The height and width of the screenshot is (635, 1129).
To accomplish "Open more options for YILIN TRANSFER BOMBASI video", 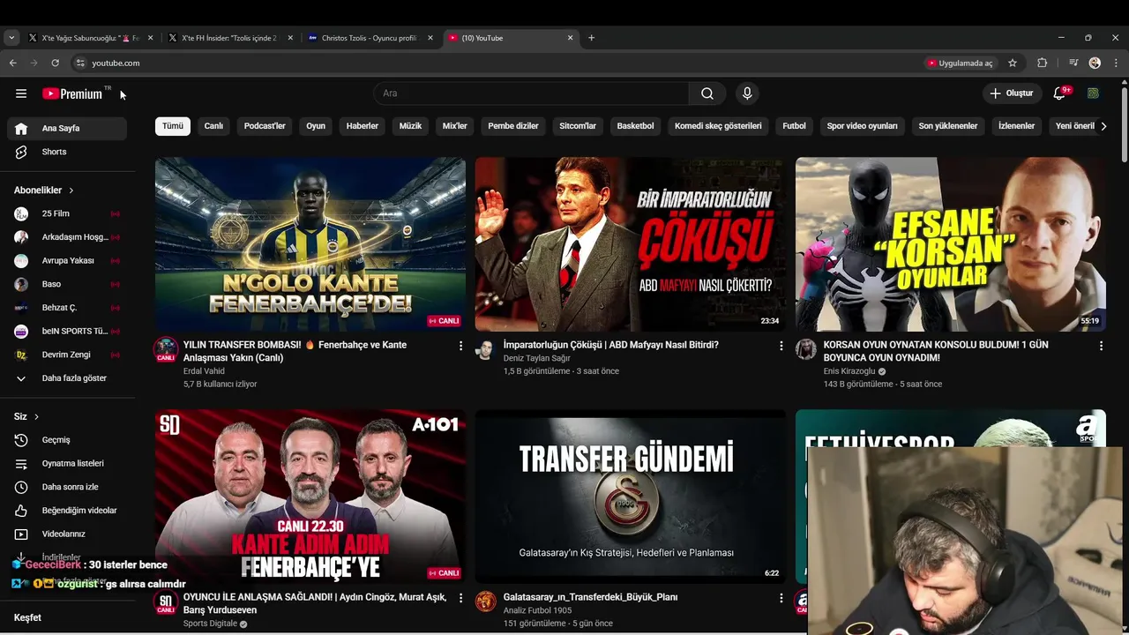I will tap(460, 347).
